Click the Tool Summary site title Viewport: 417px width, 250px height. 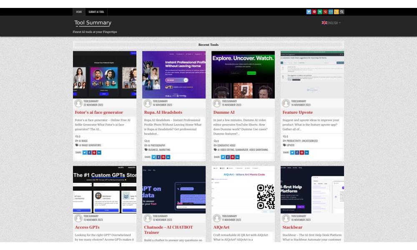pyautogui.click(x=93, y=23)
